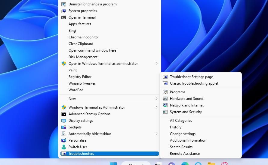268x165 pixels.
Task: Click the System properties monitor icon
Action: tap(64, 11)
